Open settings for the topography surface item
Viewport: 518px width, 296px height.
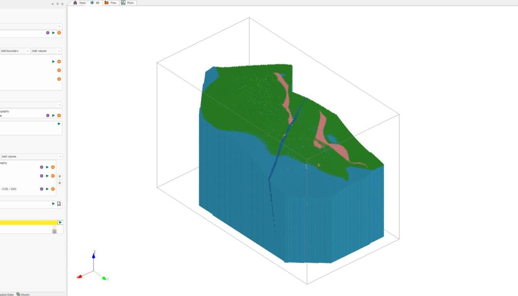[47, 115]
